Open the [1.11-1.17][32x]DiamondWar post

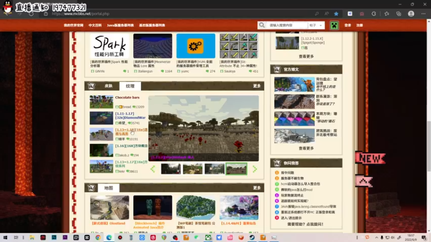point(130,116)
